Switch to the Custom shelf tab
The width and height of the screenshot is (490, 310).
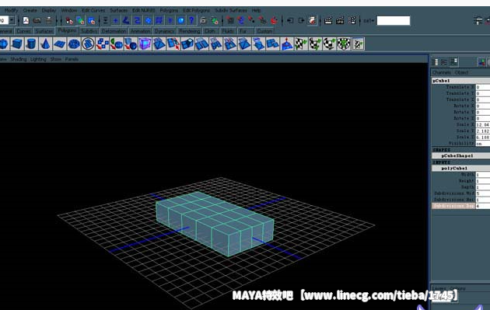pos(264,31)
